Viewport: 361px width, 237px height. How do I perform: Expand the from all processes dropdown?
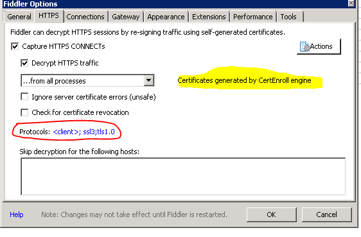tap(149, 80)
